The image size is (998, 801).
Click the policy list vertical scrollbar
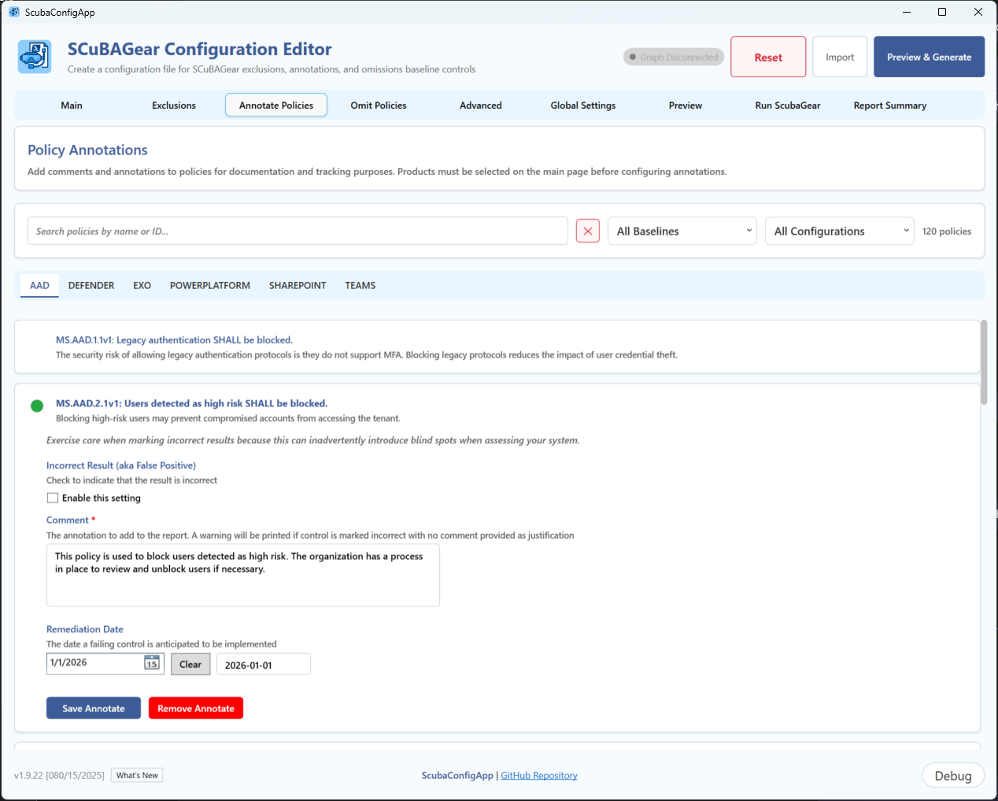point(984,362)
